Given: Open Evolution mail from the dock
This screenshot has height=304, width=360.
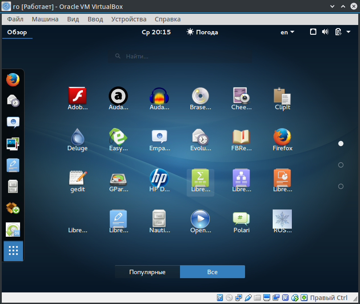Looking at the screenshot, I should point(13,101).
